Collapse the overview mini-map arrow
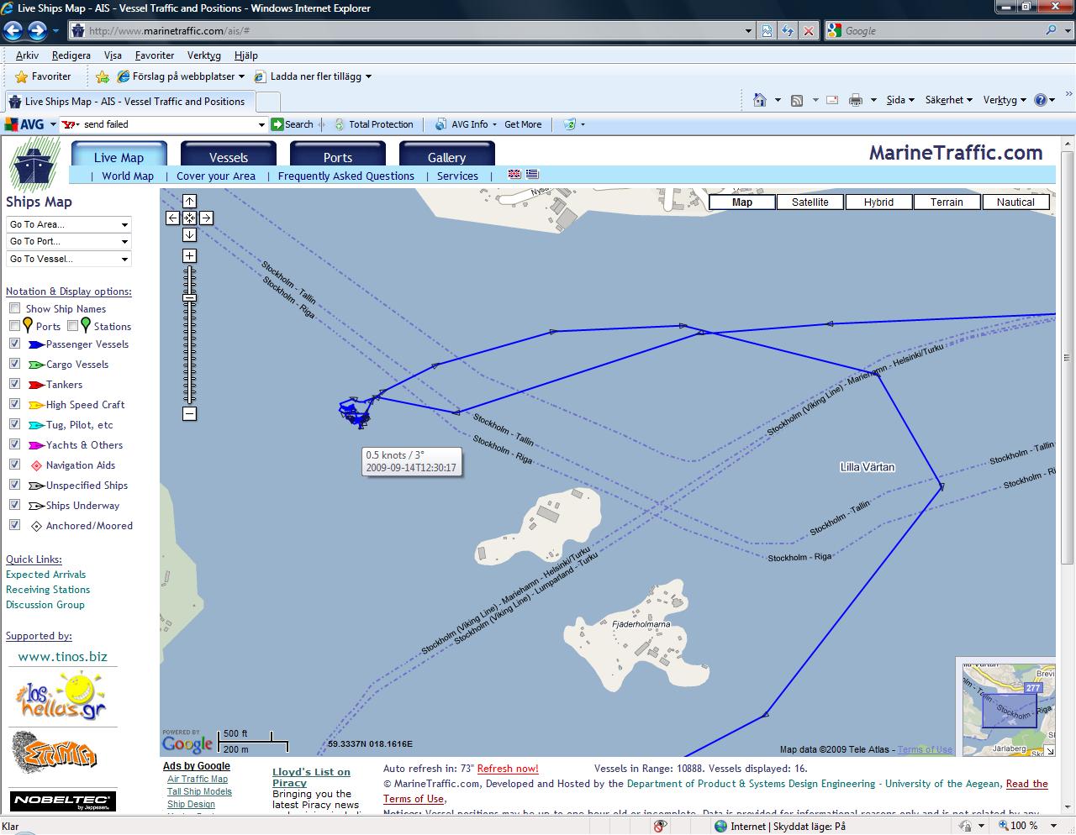 1049,750
